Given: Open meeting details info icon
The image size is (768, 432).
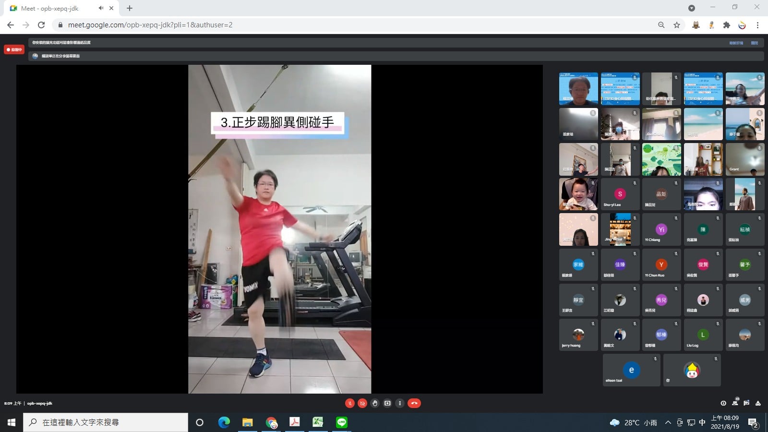Looking at the screenshot, I should click(x=723, y=403).
